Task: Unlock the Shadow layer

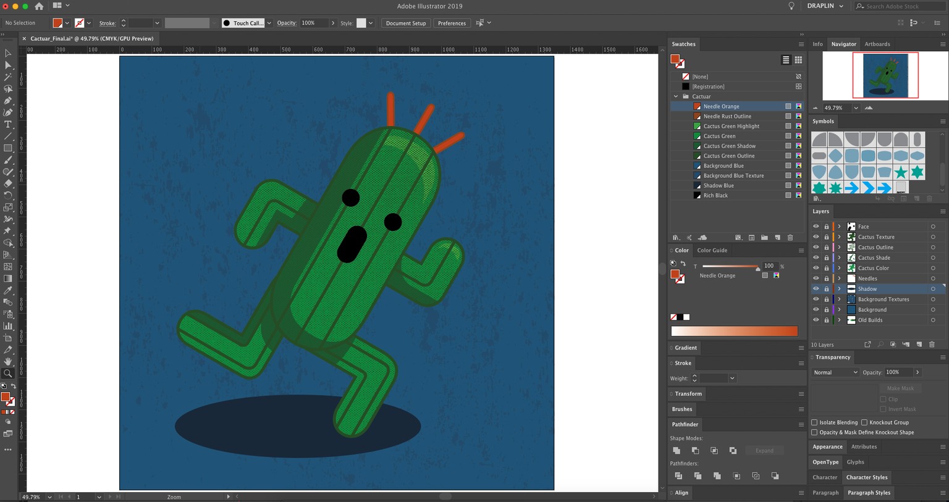Action: click(826, 289)
